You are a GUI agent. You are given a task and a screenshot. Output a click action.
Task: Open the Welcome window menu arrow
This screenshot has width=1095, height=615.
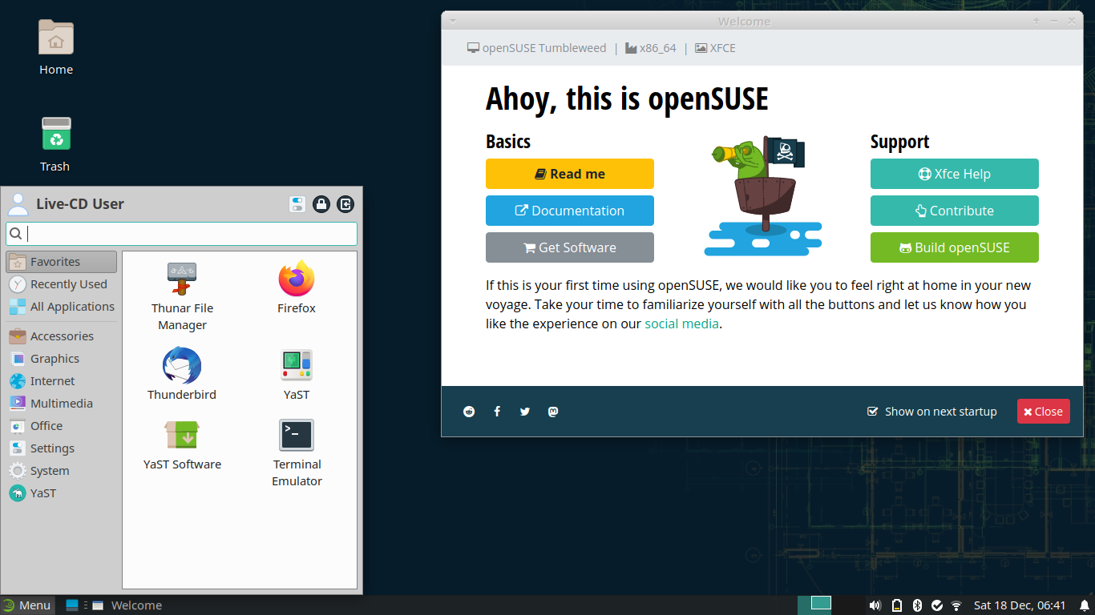tap(452, 21)
